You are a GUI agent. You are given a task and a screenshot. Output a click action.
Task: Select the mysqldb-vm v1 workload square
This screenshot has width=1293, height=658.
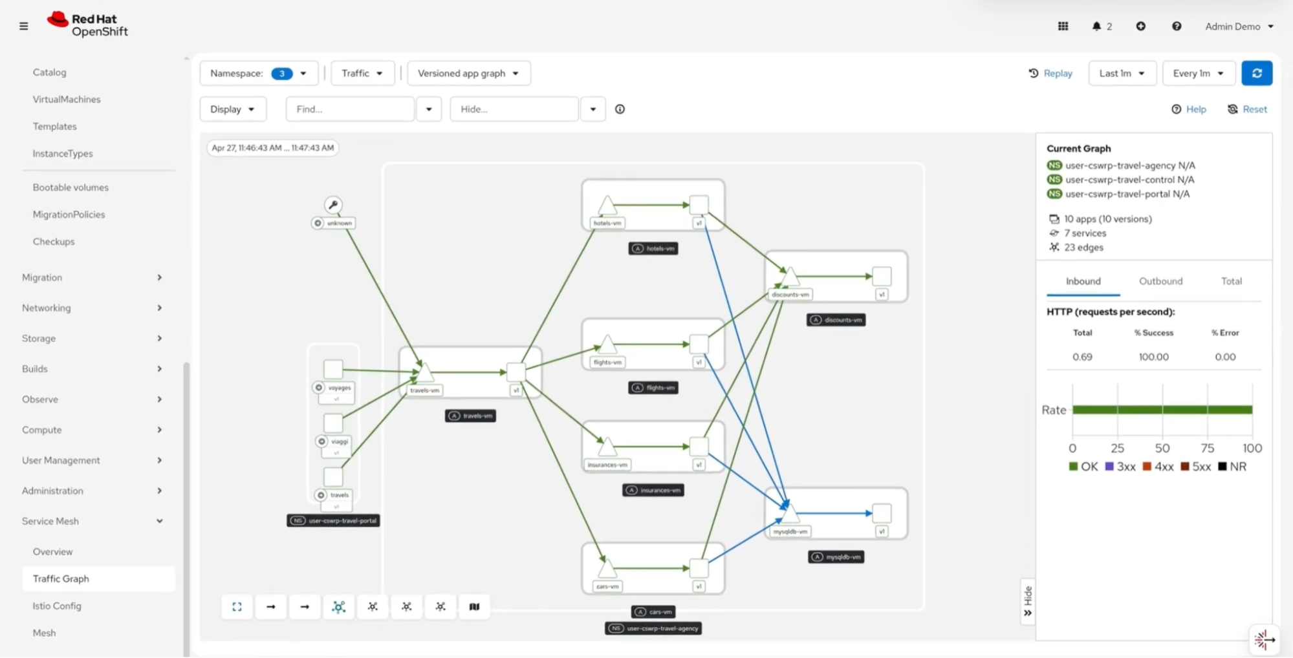click(x=882, y=513)
